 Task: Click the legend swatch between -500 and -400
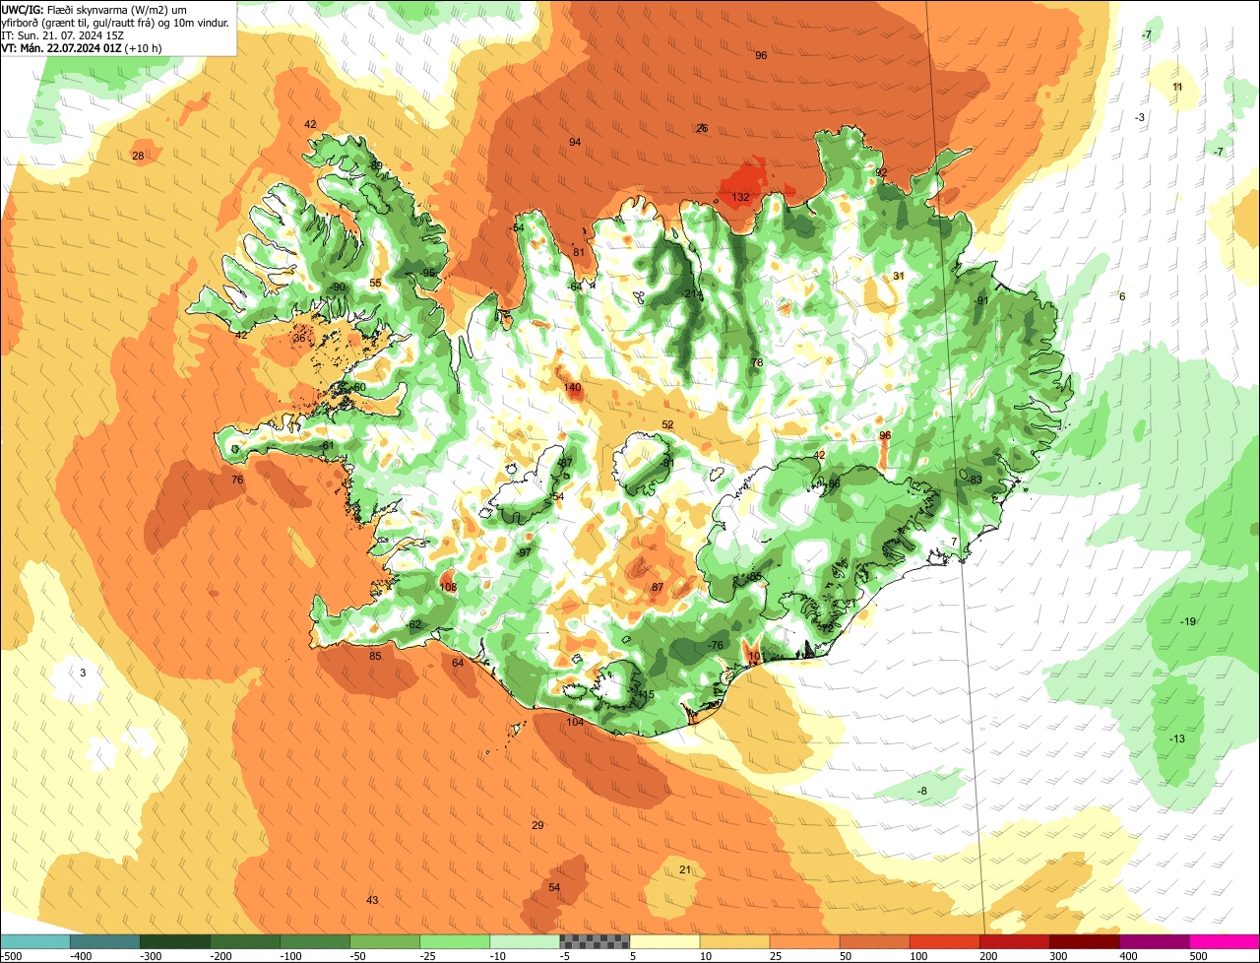(35, 940)
